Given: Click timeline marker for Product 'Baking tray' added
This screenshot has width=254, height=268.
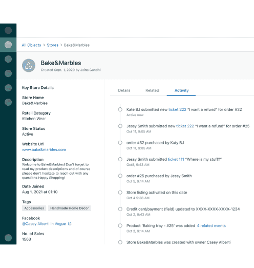Looking at the screenshot, I should 120,226.
